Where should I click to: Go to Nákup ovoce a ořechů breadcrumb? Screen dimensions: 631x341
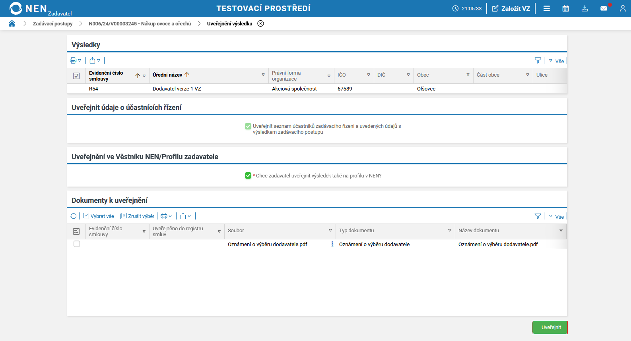(x=140, y=23)
